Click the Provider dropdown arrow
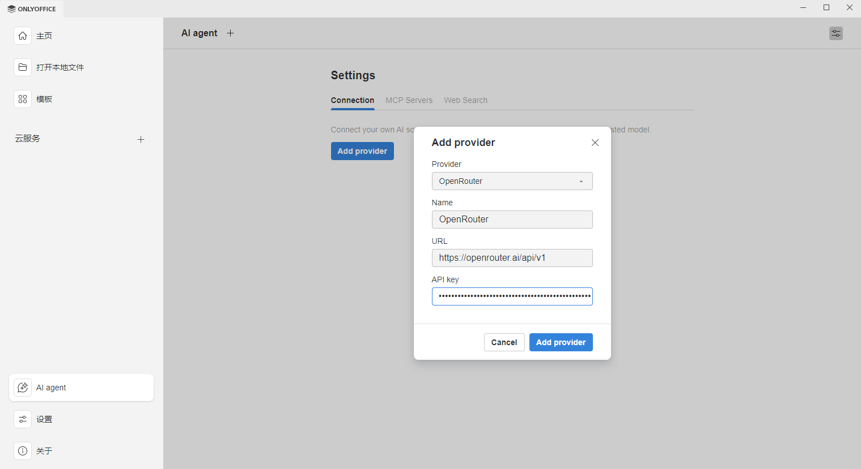This screenshot has height=469, width=861. 581,182
